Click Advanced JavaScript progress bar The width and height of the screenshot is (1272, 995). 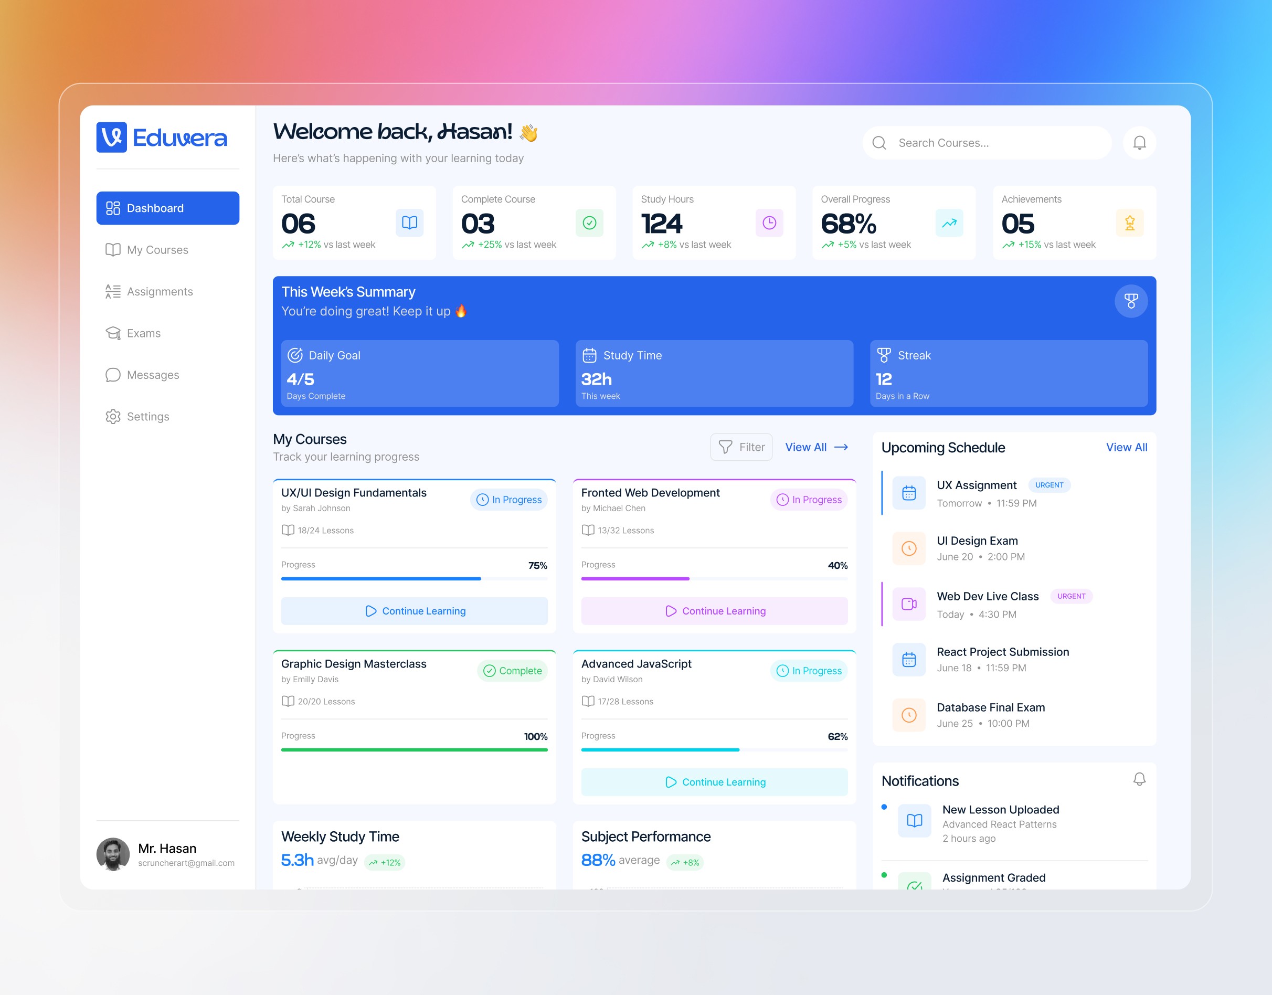[x=714, y=750]
